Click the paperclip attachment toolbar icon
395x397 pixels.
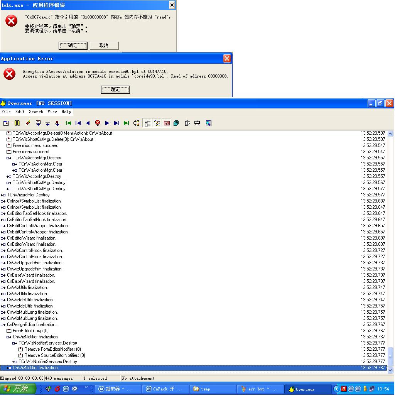pos(187,123)
